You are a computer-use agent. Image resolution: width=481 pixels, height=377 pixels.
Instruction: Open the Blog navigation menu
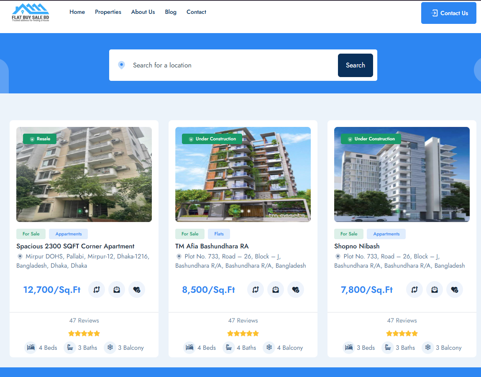[x=171, y=12]
